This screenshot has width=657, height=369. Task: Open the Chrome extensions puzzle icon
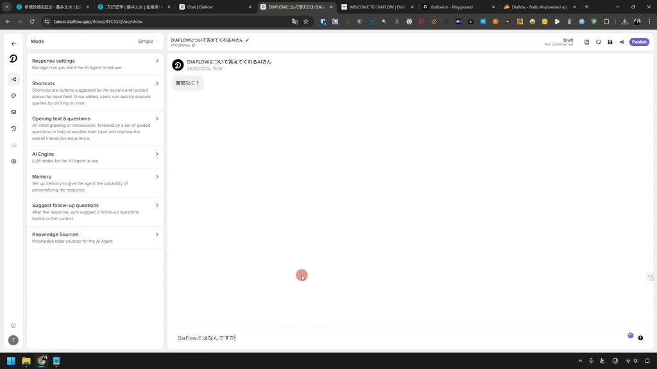click(x=606, y=21)
